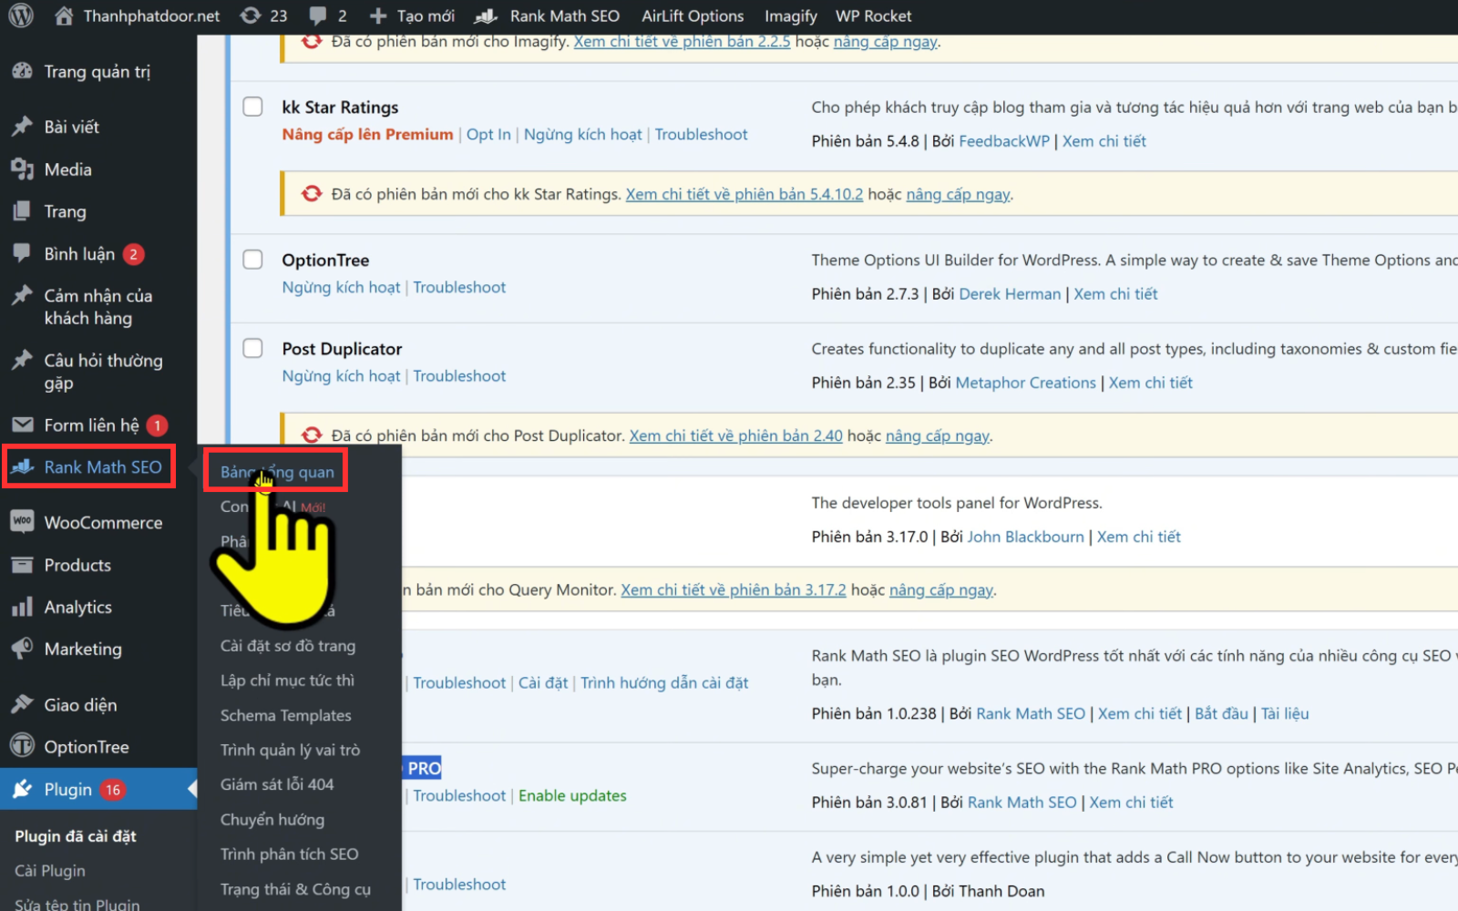Click Troubleshoot link under Post Duplicator
This screenshot has width=1458, height=911.
coord(459,375)
